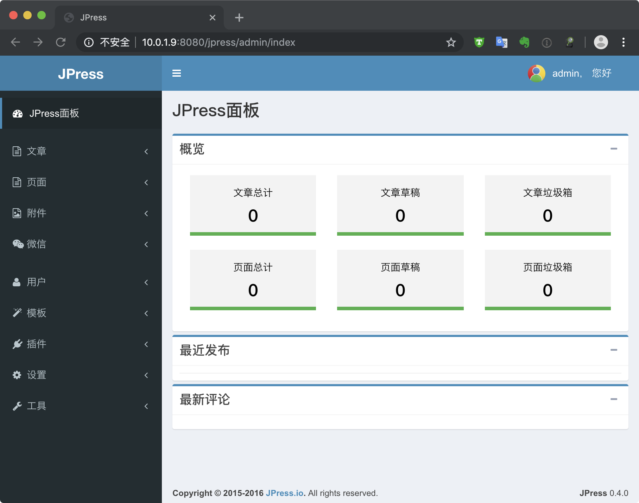Click the 页面 page icon

[17, 182]
